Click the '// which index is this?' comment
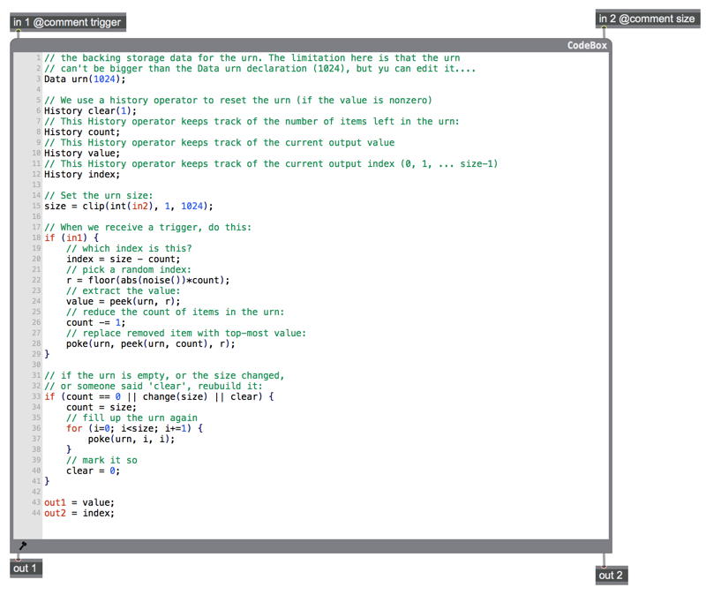The image size is (706, 595). [x=129, y=249]
